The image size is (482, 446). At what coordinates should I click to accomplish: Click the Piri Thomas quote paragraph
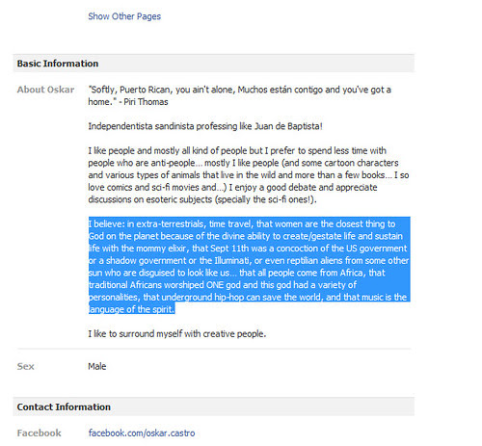point(239,95)
